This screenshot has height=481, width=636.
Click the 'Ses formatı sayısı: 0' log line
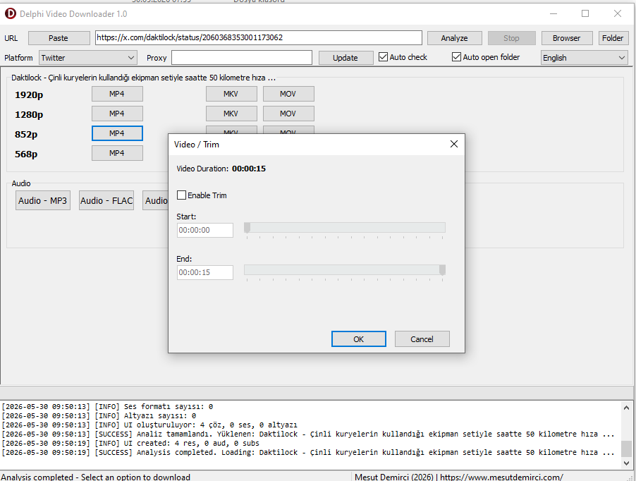(x=107, y=406)
